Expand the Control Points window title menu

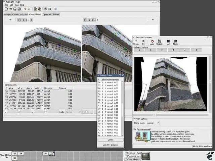point(98,75)
